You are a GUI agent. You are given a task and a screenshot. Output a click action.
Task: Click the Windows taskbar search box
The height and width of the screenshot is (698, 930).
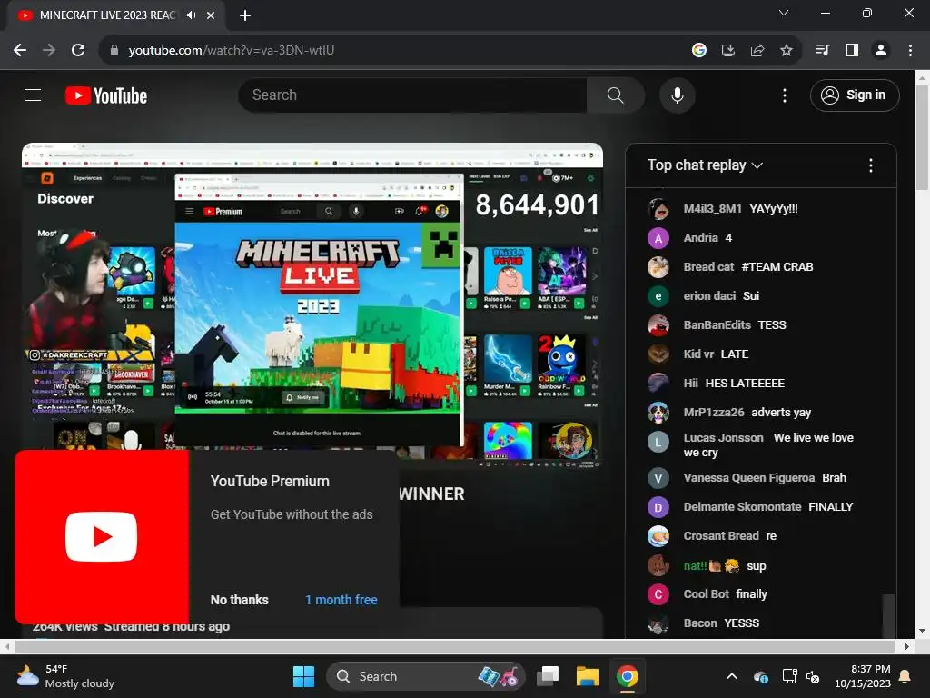(x=426, y=676)
